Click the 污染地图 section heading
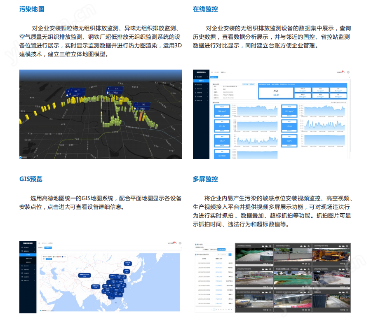This screenshot has height=322, width=371. click(x=32, y=9)
